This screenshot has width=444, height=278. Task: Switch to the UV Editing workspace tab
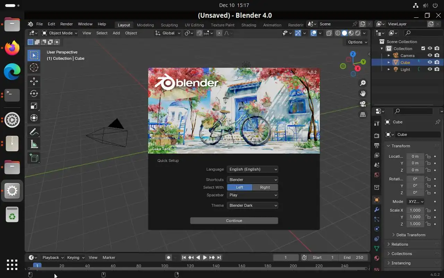[194, 25]
